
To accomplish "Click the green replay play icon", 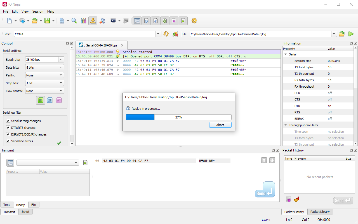I will pyautogui.click(x=351, y=34).
